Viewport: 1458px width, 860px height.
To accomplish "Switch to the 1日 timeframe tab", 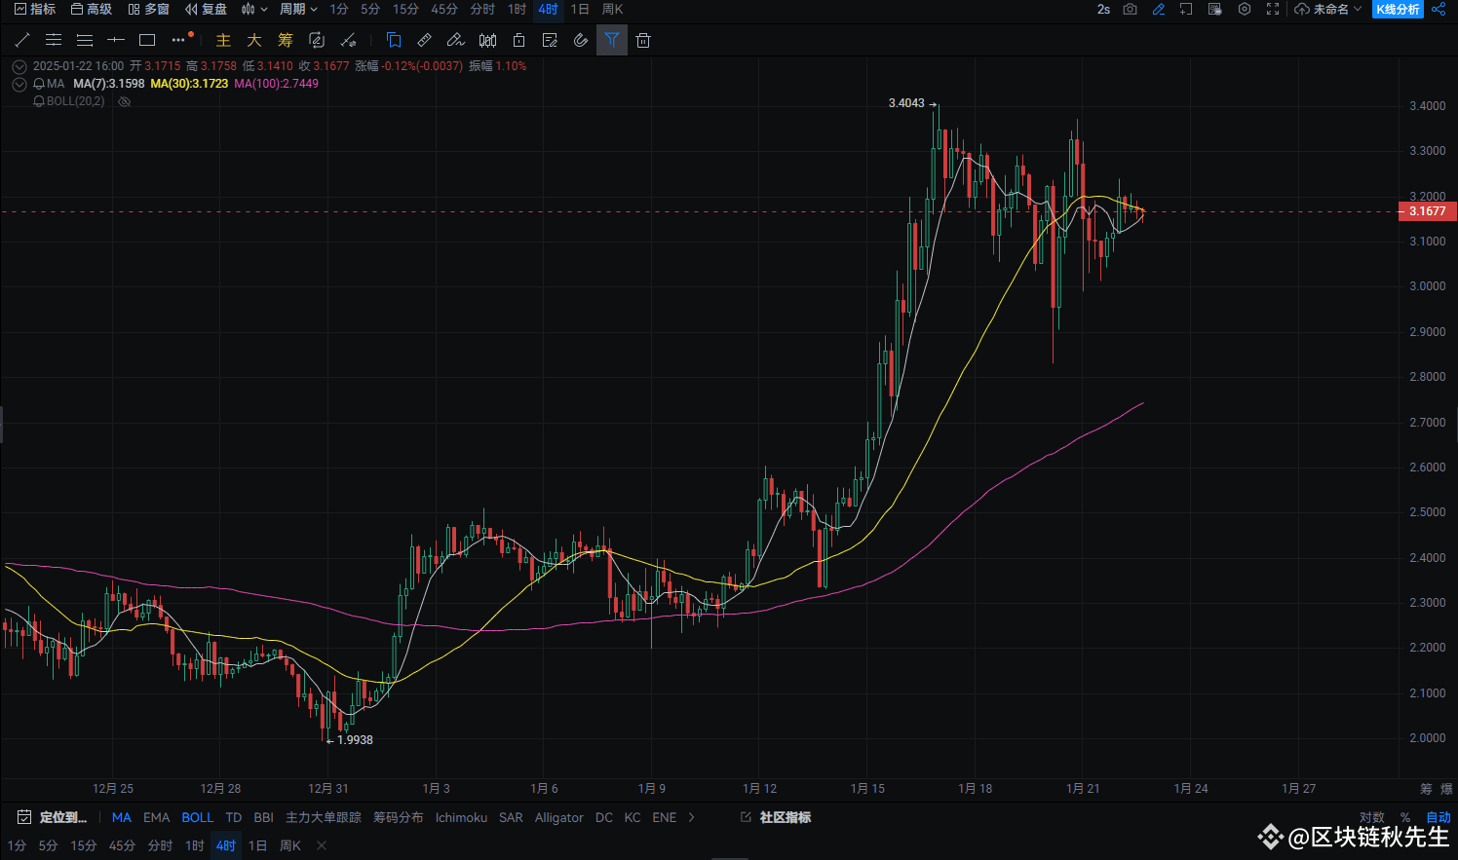I will [579, 9].
